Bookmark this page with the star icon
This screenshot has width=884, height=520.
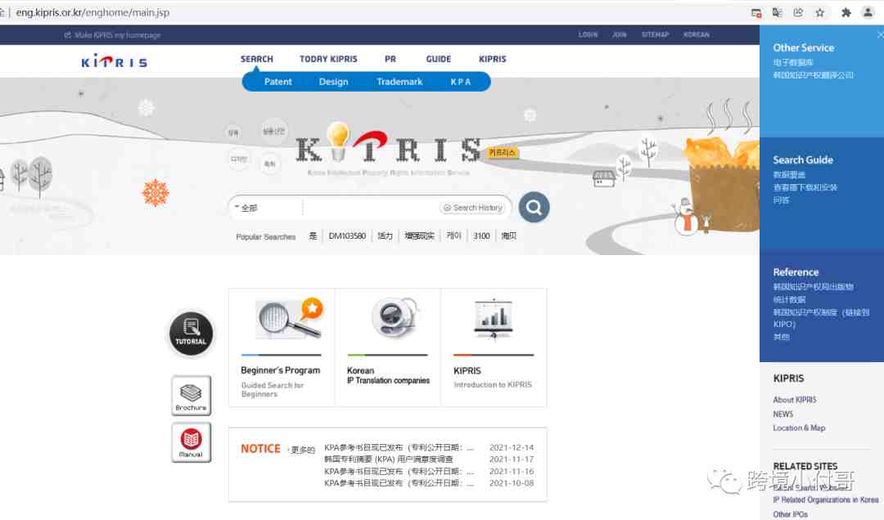tap(819, 12)
